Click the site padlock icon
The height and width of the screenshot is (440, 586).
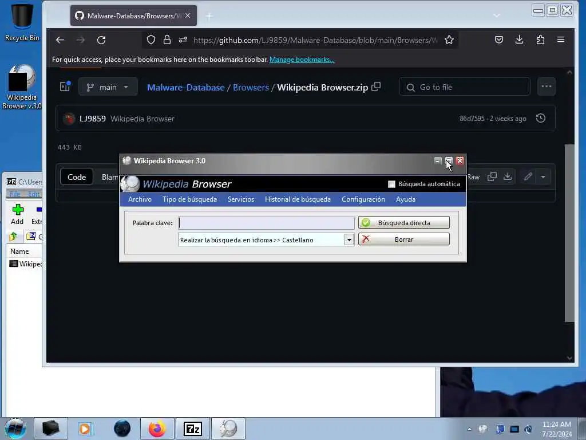coord(167,40)
